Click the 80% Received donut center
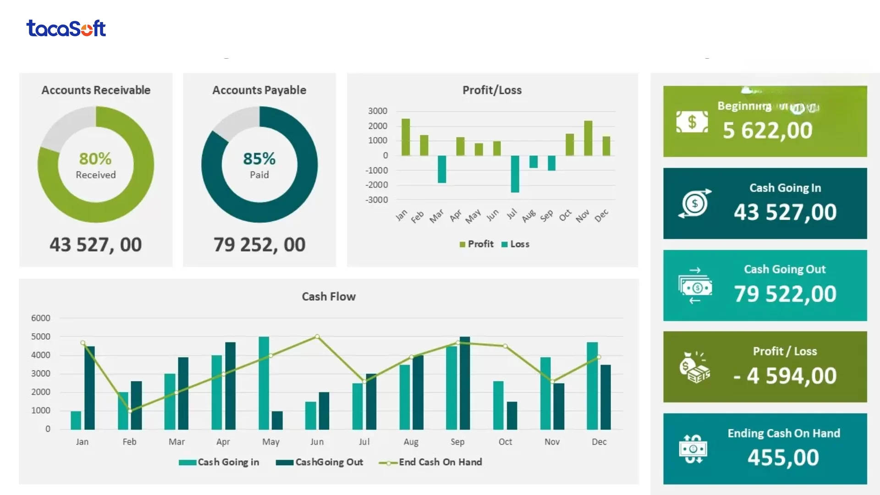The width and height of the screenshot is (880, 495). click(x=95, y=165)
